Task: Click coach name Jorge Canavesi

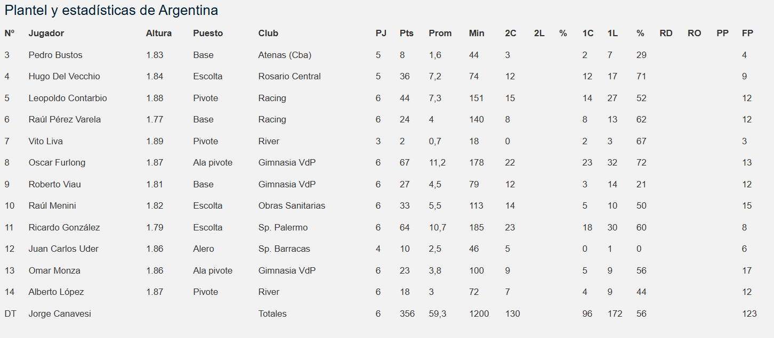Action: pos(60,314)
